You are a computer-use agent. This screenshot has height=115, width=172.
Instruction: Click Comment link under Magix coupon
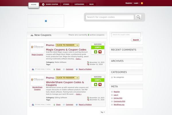[x=70, y=69]
